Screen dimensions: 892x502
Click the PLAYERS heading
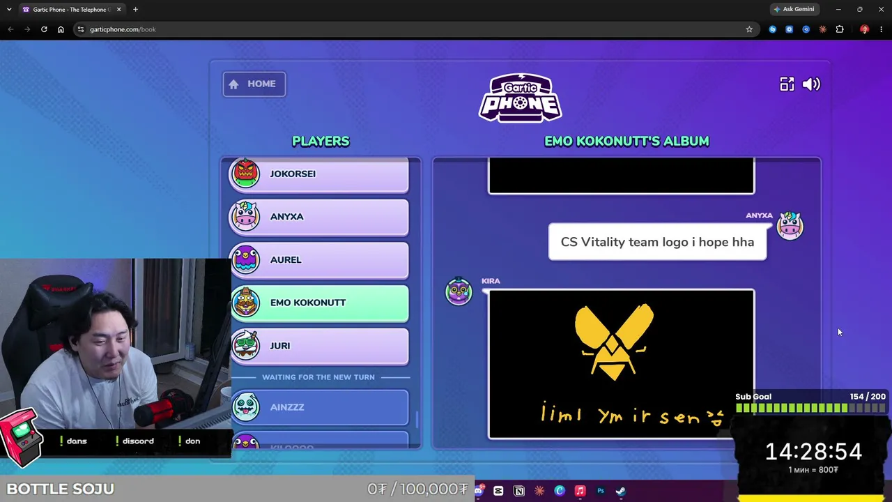click(321, 142)
